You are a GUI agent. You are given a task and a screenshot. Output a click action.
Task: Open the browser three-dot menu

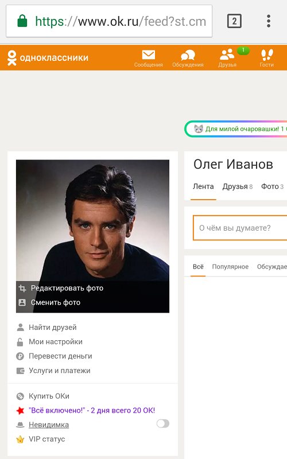click(x=268, y=21)
